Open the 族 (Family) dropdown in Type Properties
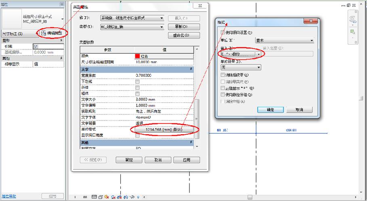The width and height of the screenshot is (367, 201). point(132,18)
